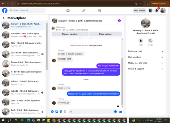Open View buyer profile link
This screenshot has width=170, height=123.
(95, 46)
